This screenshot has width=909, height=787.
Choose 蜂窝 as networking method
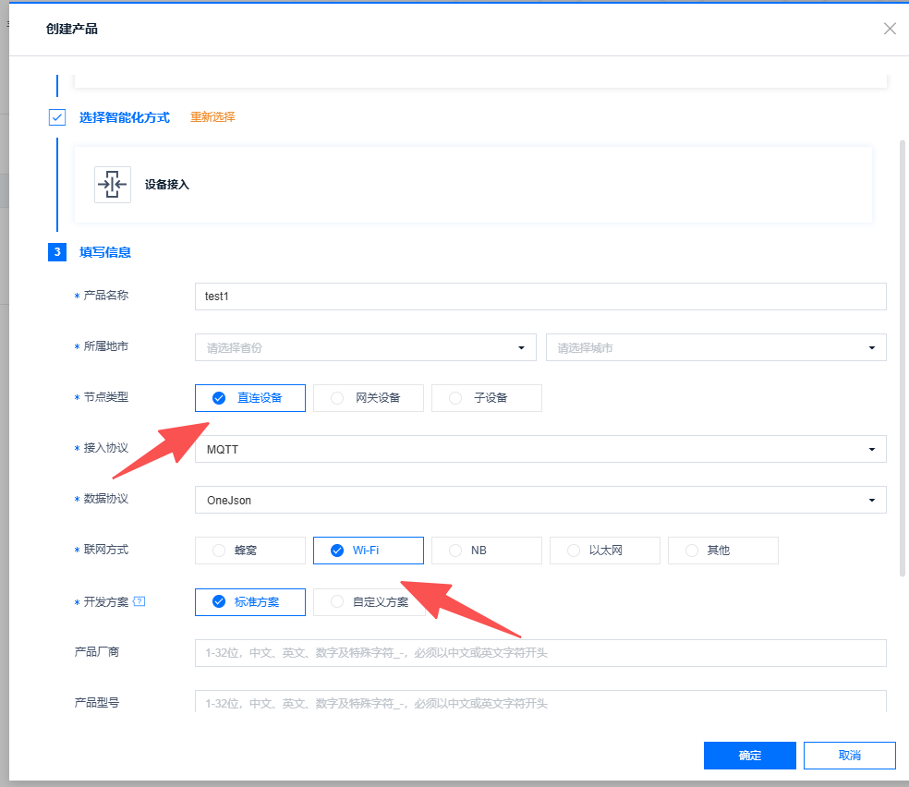pos(249,551)
